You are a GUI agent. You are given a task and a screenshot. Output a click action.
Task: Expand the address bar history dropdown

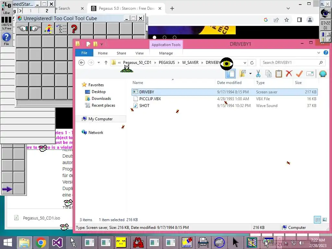[x=245, y=63]
